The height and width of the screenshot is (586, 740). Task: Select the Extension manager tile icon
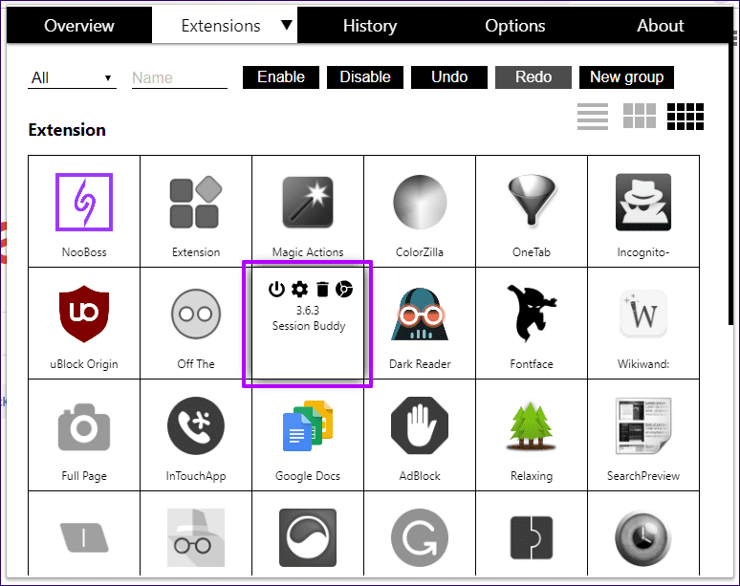click(196, 202)
